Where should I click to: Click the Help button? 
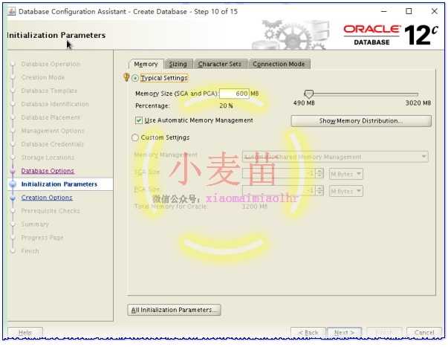[x=25, y=332]
